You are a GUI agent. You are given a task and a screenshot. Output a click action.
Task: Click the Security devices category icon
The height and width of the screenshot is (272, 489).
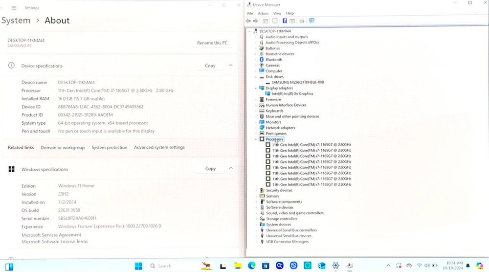tap(262, 190)
